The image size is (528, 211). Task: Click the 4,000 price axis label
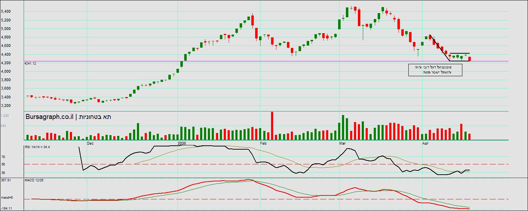pyautogui.click(x=6, y=71)
